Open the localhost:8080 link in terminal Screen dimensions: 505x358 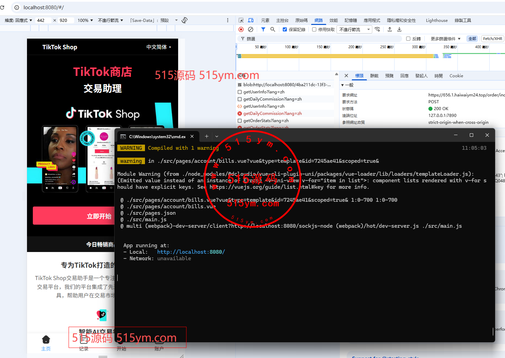pos(191,252)
